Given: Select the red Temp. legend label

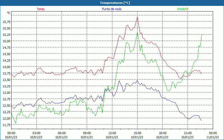Looking at the screenshot, I should [41, 9].
